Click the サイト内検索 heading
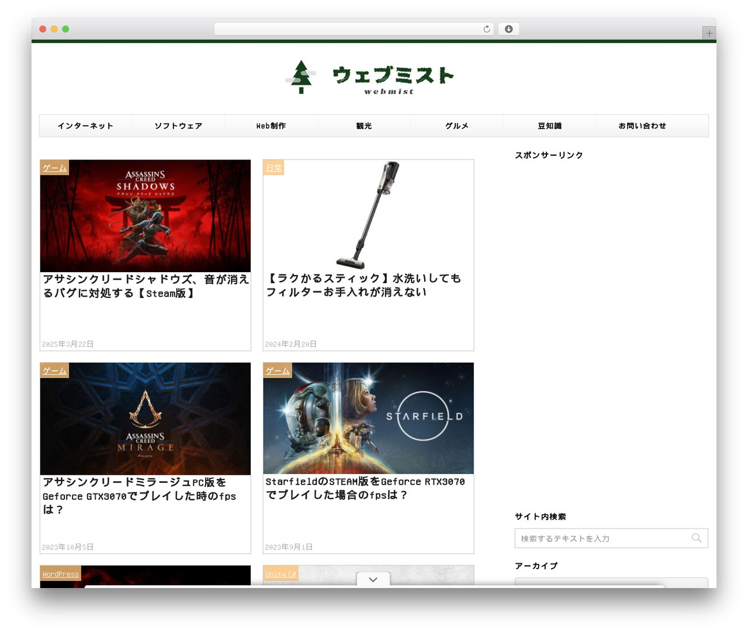This screenshot has width=748, height=633. pos(541,517)
